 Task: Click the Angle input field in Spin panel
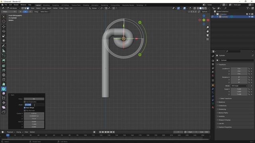tap(34, 105)
